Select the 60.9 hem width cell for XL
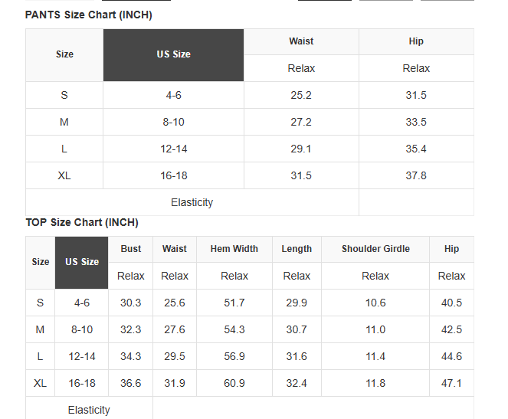This screenshot has width=508, height=419. coord(234,384)
